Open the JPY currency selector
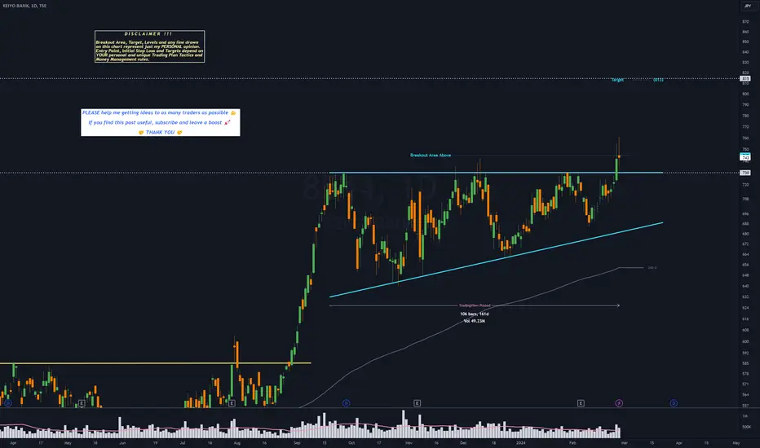Image resolution: width=760 pixels, height=448 pixels. pyautogui.click(x=747, y=6)
